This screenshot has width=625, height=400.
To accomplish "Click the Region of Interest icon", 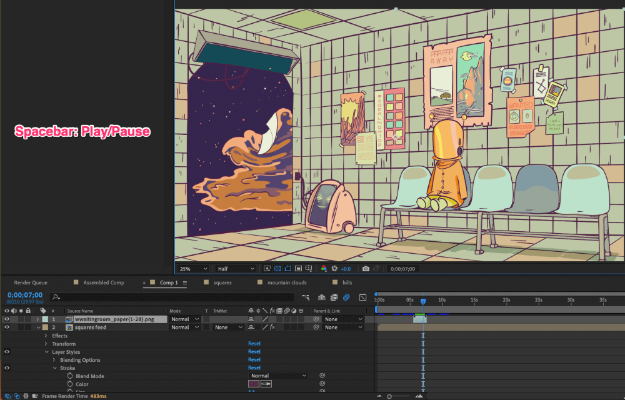I will pos(298,269).
